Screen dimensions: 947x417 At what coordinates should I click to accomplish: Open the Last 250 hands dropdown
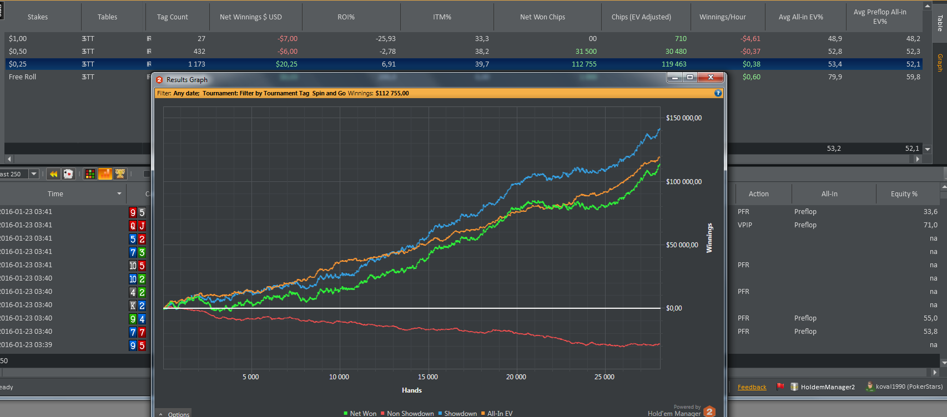coord(34,174)
